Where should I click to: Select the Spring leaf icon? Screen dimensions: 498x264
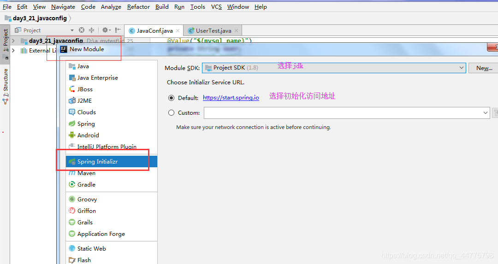(72, 123)
